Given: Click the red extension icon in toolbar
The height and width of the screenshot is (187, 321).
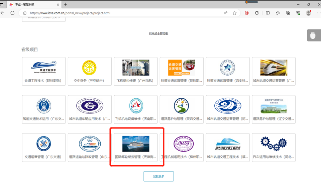Looking at the screenshot, I should coord(247,13).
